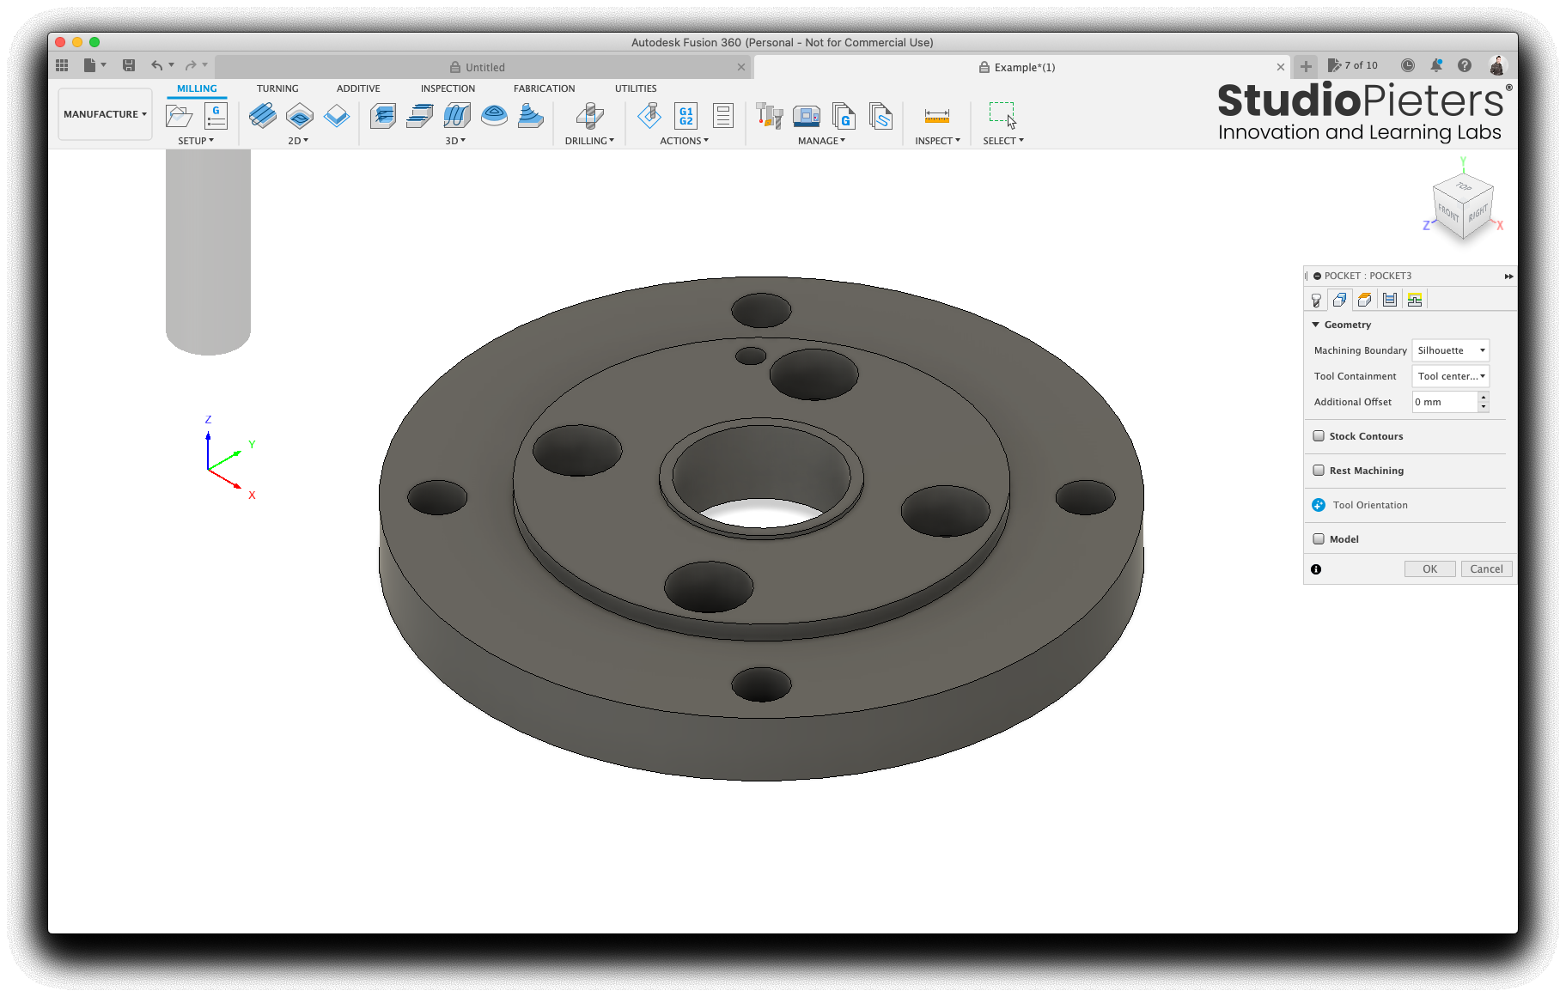Image resolution: width=1566 pixels, height=997 pixels.
Task: Select the Face milling tool
Action: 337,115
